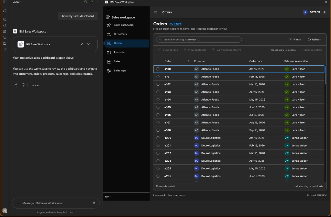Click the Sales reps group icon
The image size is (331, 217).
109,71
